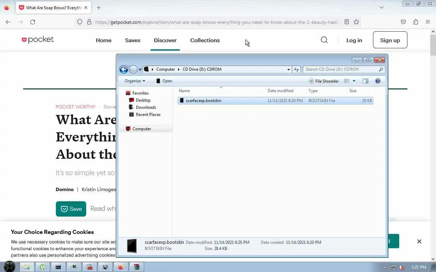This screenshot has height=272, width=436.
Task: Open Explorer help icon
Action: (378, 81)
